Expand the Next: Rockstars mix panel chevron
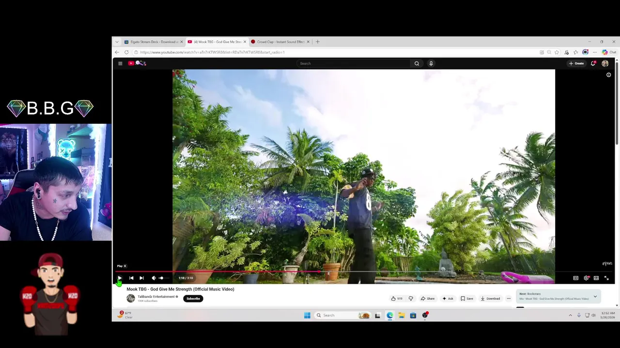The width and height of the screenshot is (620, 348). (595, 296)
